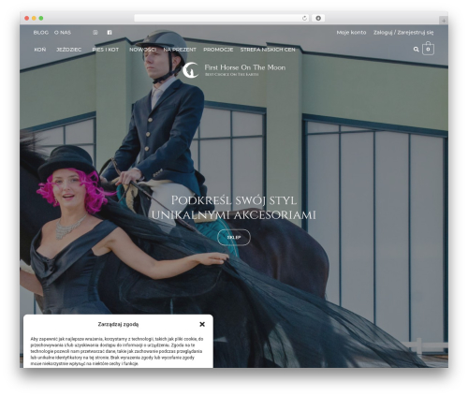The width and height of the screenshot is (468, 396).
Task: Open the PIES I KOT menu
Action: [106, 50]
